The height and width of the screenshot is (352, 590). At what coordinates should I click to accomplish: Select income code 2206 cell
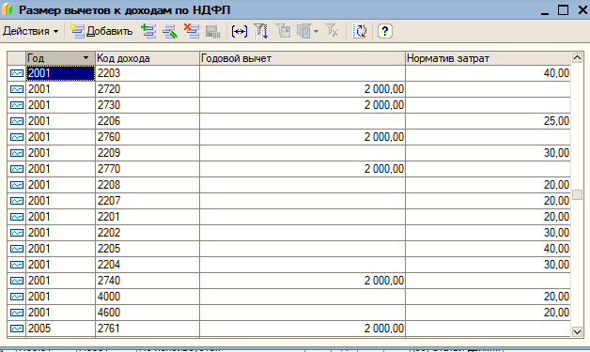click(x=147, y=121)
